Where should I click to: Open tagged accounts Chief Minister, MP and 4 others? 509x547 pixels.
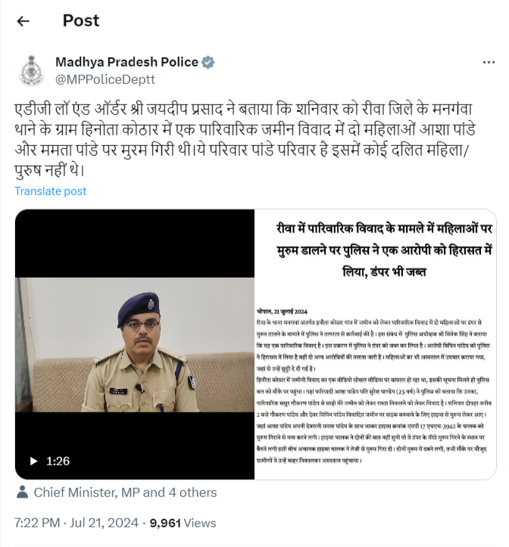125,493
